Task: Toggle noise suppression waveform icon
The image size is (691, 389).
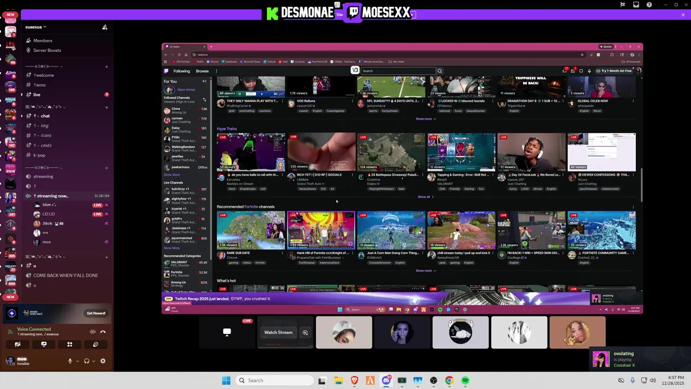Action: [93, 332]
